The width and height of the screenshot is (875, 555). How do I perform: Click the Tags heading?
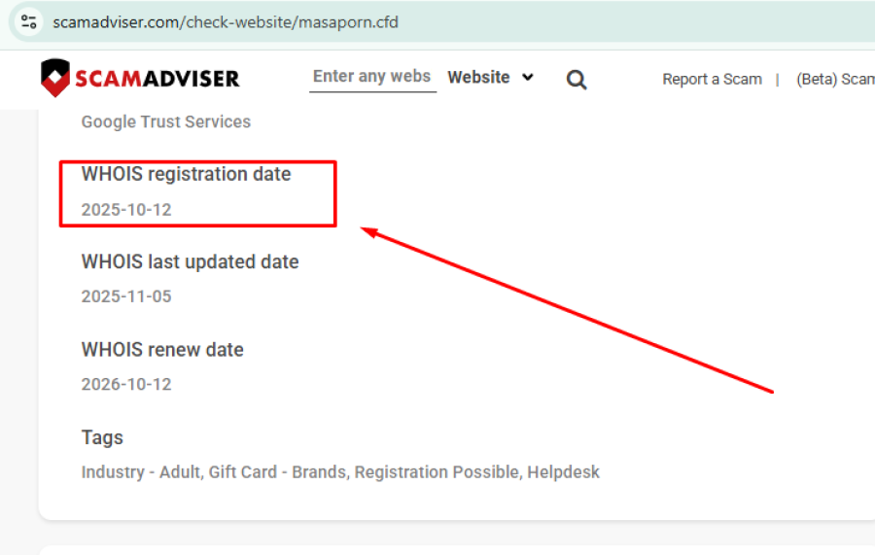(x=102, y=437)
